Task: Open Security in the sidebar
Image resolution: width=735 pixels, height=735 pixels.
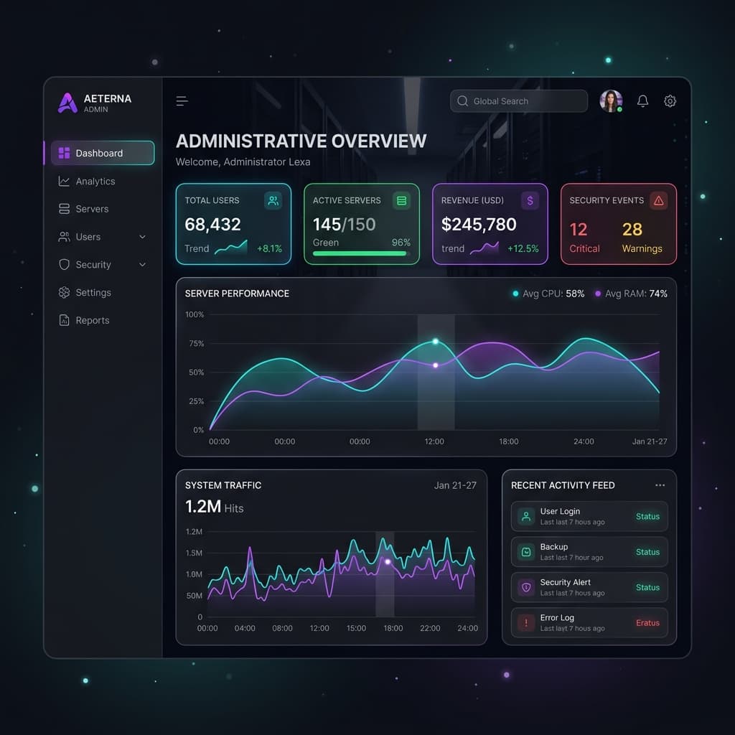Action: 103,264
